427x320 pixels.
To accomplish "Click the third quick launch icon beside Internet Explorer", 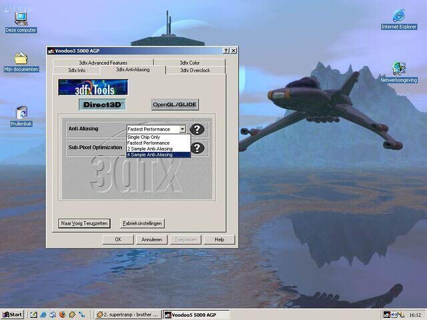I will [53, 315].
